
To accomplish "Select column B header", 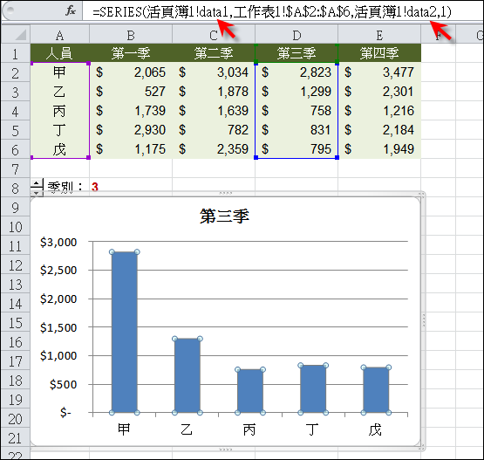I will 131,35.
